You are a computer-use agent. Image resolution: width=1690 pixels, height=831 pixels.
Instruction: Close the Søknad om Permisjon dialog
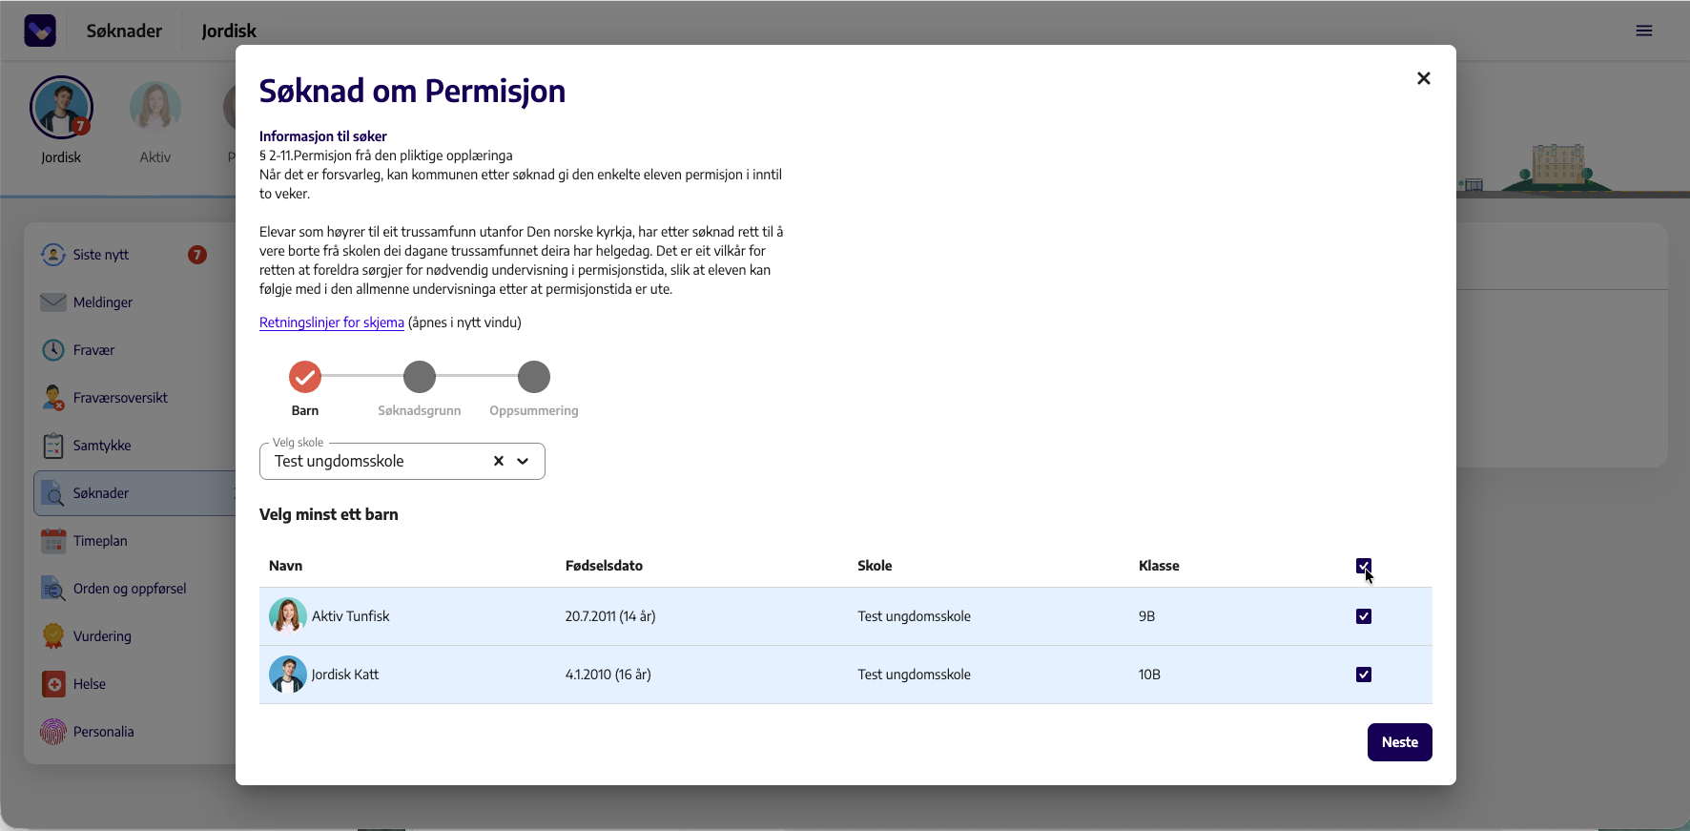(1424, 78)
